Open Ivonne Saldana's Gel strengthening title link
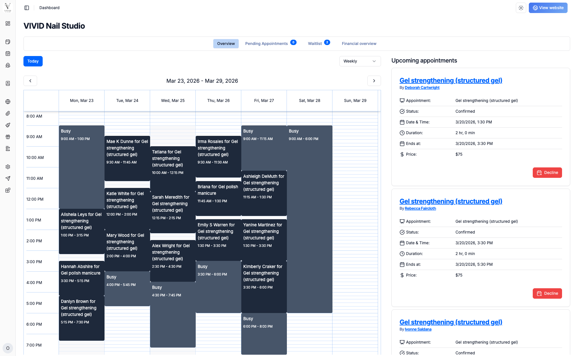Image resolution: width=578 pixels, height=356 pixels. 451,322
